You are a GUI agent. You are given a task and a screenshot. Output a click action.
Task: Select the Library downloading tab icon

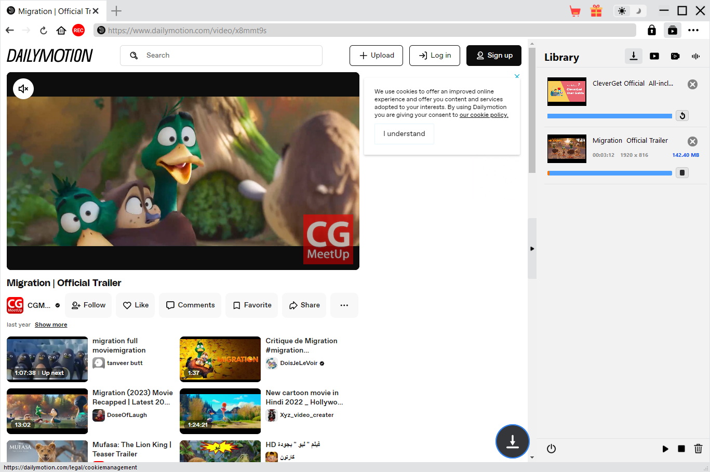(634, 56)
